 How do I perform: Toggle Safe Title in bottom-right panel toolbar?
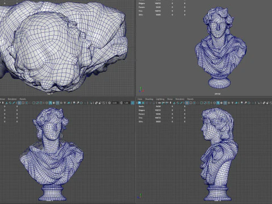click(x=209, y=103)
